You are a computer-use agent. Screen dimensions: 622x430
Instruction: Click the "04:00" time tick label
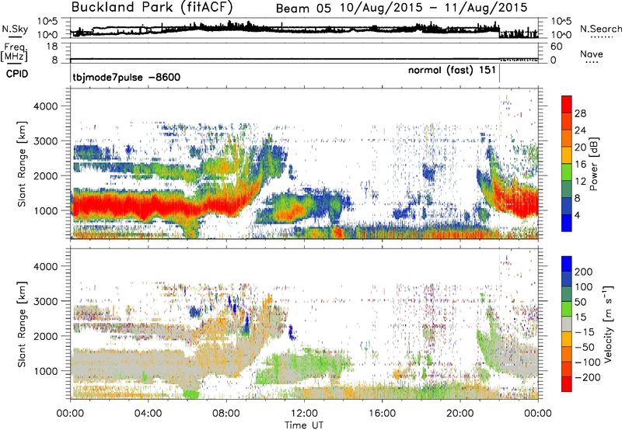coord(148,414)
